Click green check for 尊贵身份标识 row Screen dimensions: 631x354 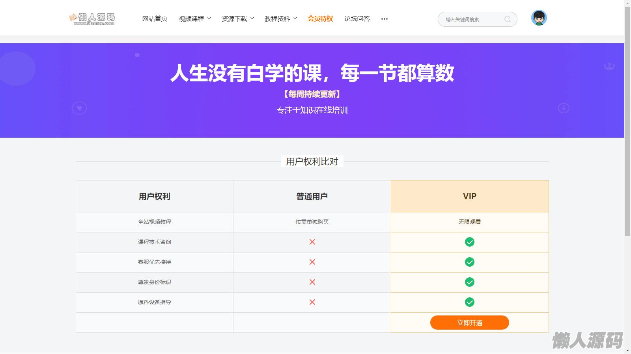pos(470,282)
